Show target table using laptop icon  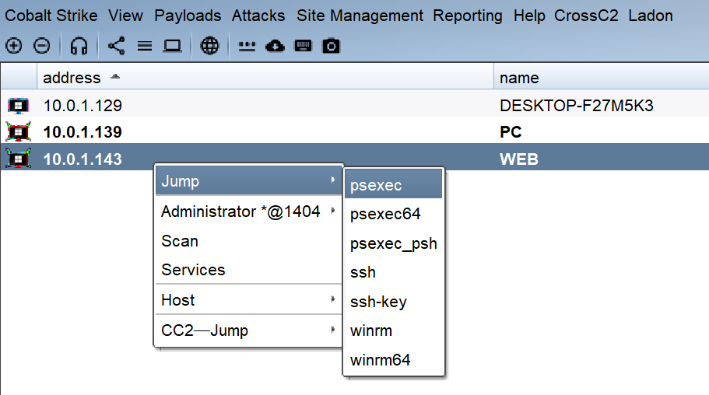[x=172, y=47]
